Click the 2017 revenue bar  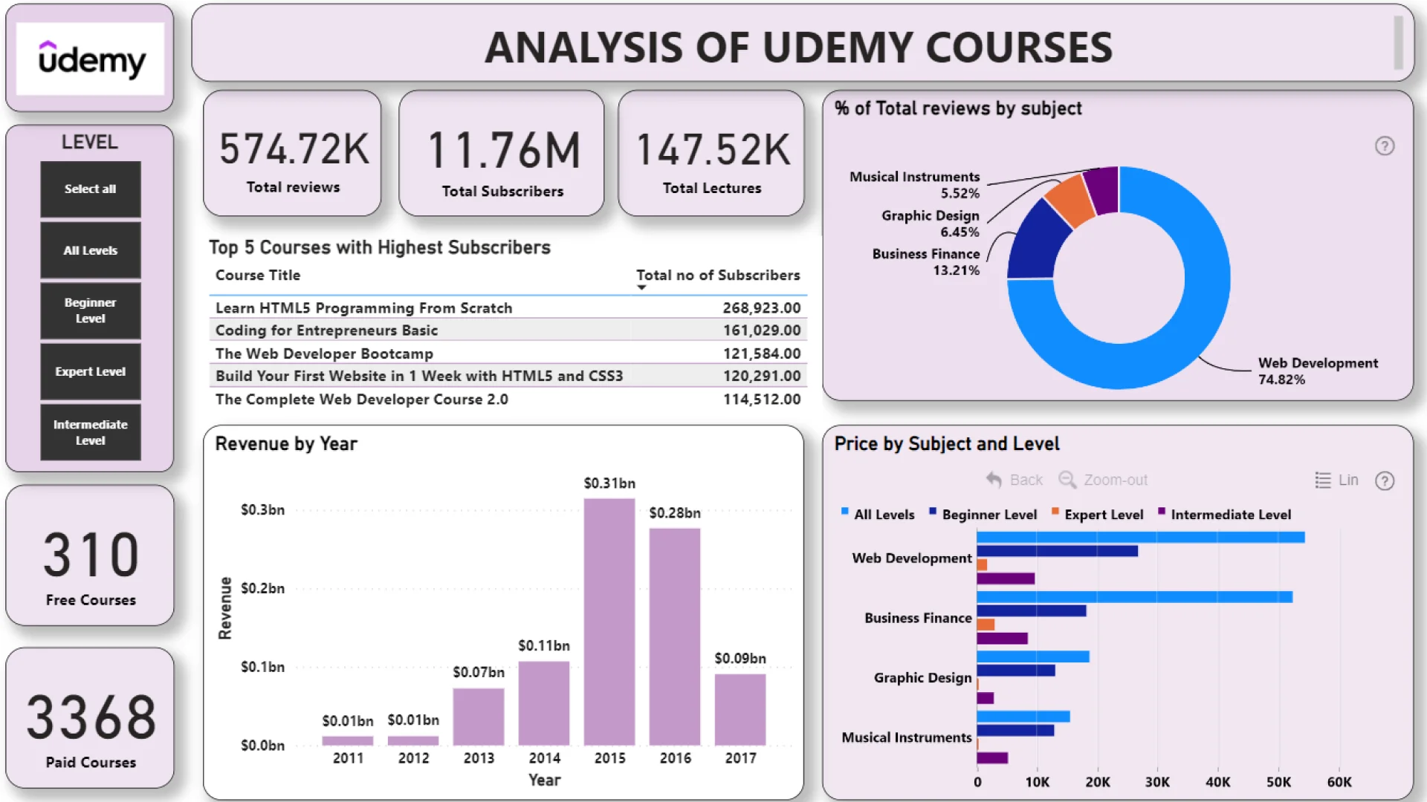pyautogui.click(x=740, y=710)
